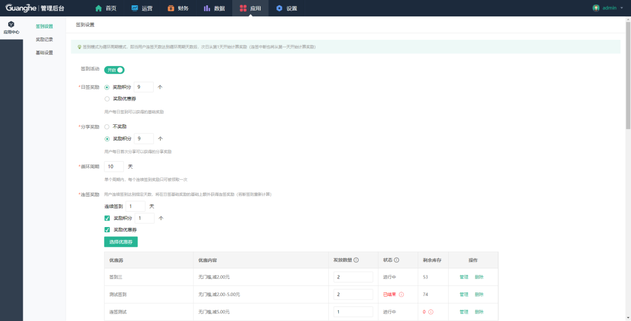Click 删除 for 连签测试 coupon

tap(479, 312)
